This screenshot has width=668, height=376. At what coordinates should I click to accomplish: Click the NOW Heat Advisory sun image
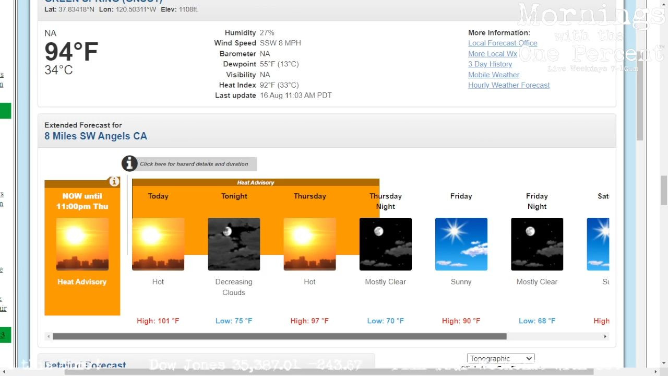coord(82,244)
